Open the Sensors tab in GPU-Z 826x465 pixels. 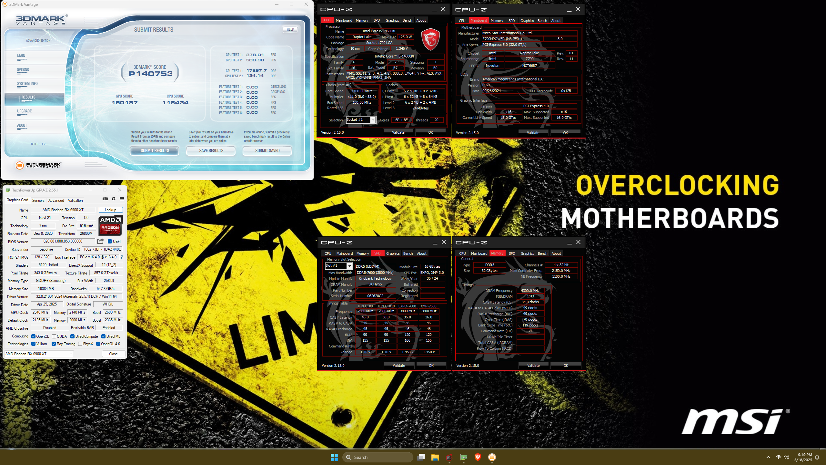click(x=38, y=200)
